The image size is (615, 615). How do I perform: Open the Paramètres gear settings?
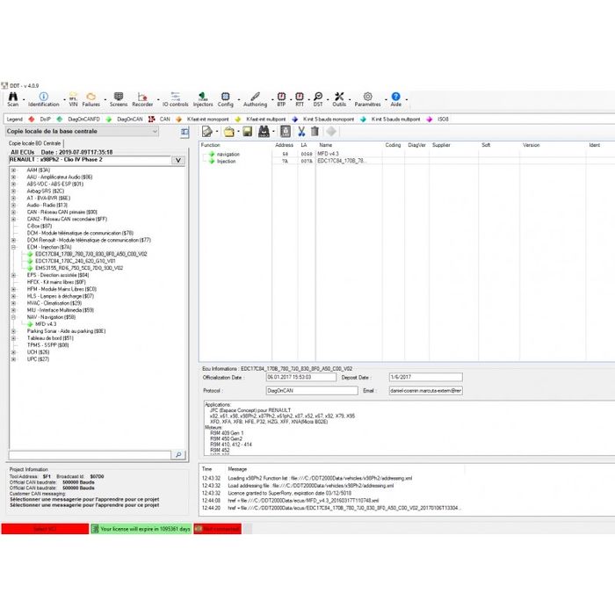[367, 99]
